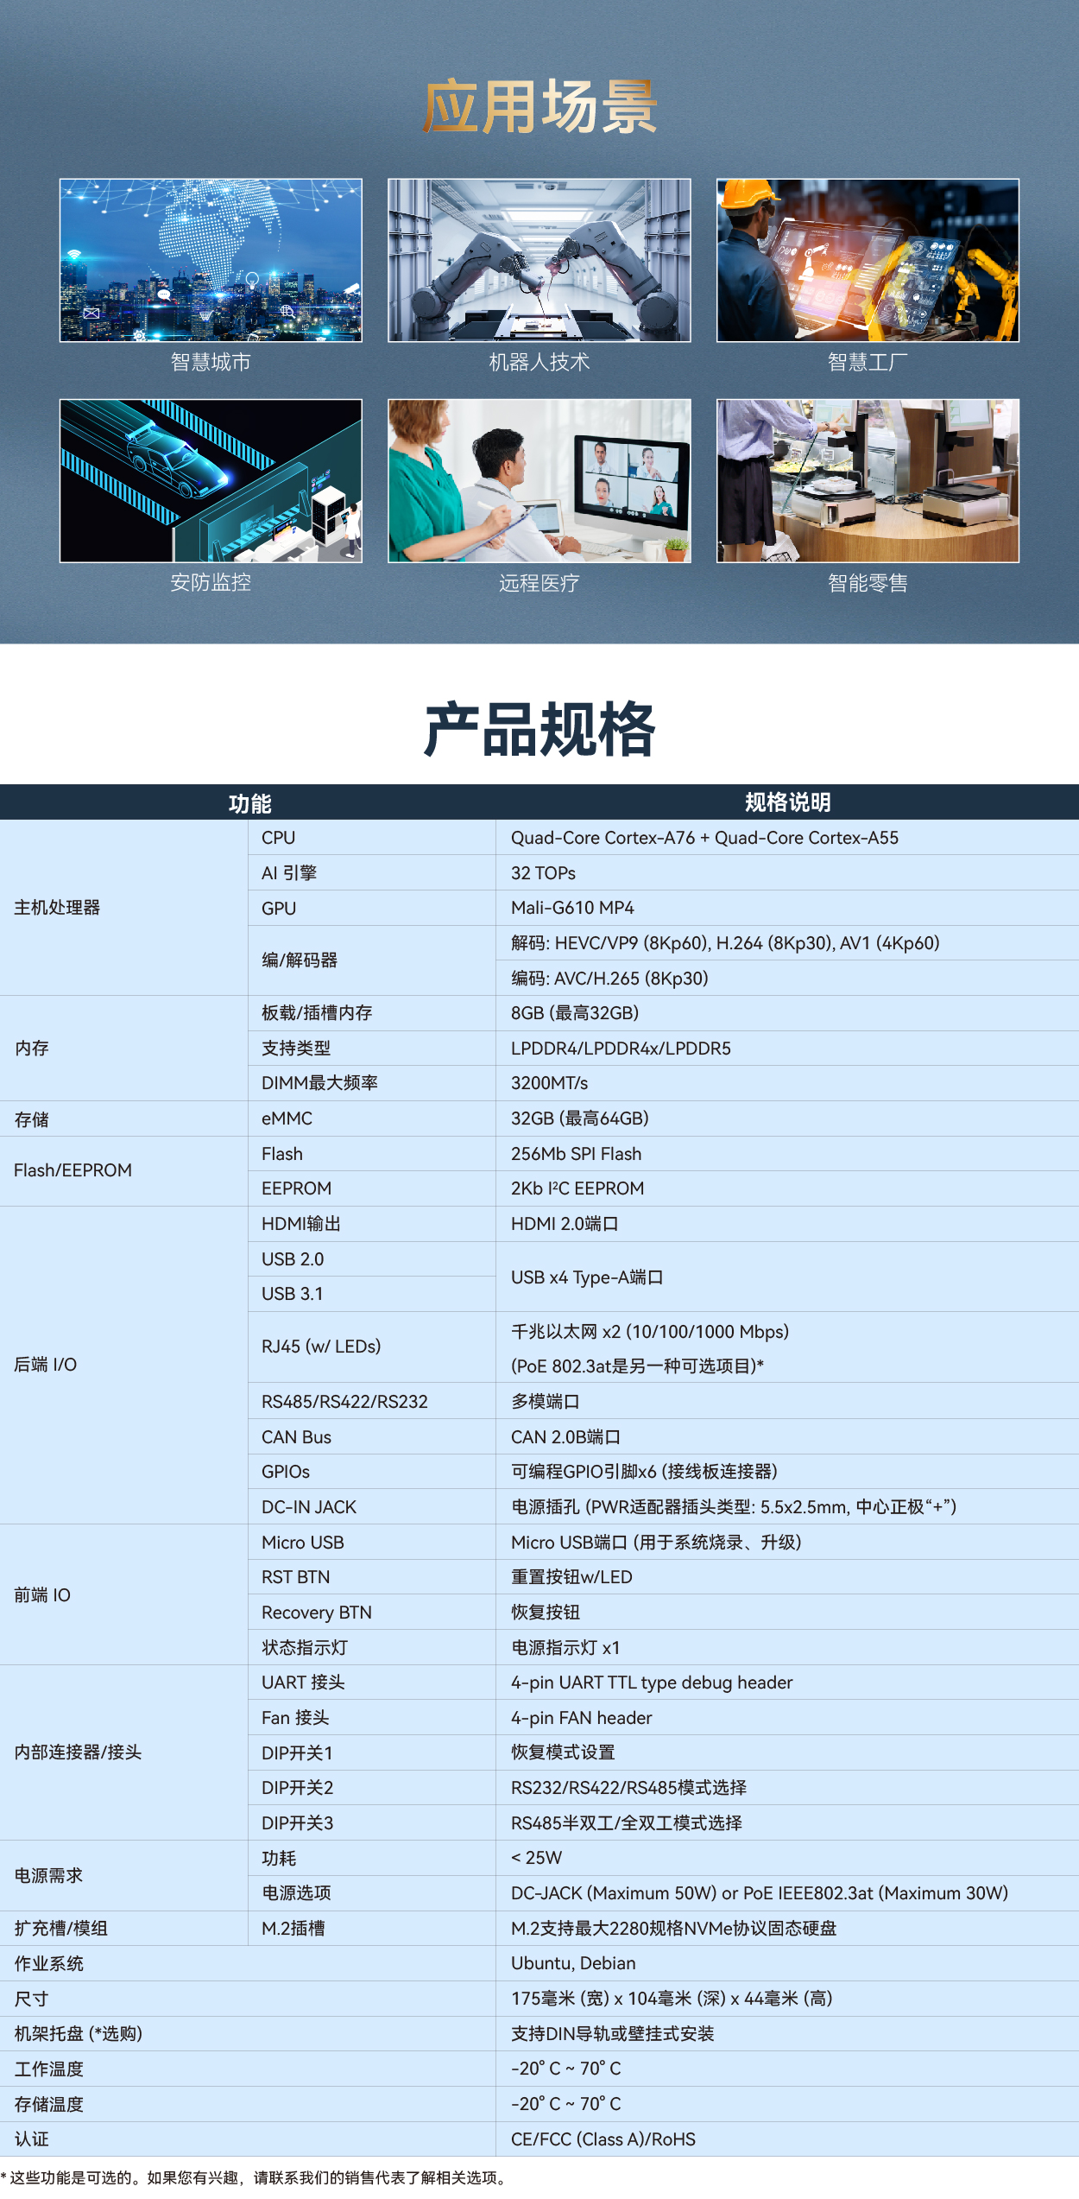
Task: Select the Recovery BTN row label
Action: pos(317,1613)
